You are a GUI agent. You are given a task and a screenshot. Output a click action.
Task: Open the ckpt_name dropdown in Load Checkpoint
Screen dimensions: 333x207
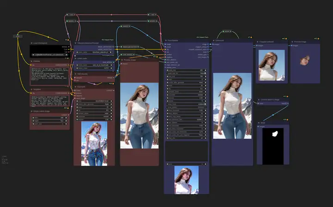(50, 54)
